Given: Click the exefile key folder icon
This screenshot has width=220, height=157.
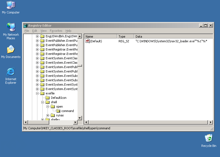Looking at the screenshot, I should [x=42, y=93].
